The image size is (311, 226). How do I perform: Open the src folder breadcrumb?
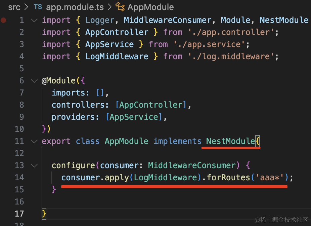(x=14, y=7)
